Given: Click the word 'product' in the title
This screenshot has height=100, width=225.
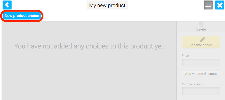Looking at the screenshot, I should (117, 5).
